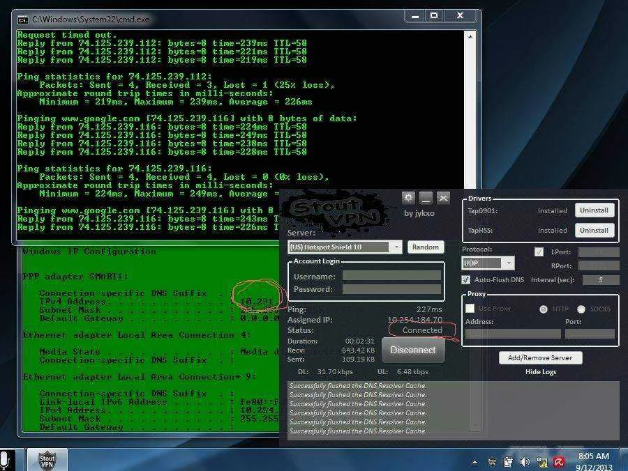Uninstall the TapHSS driver
The height and width of the screenshot is (471, 628).
pos(595,231)
